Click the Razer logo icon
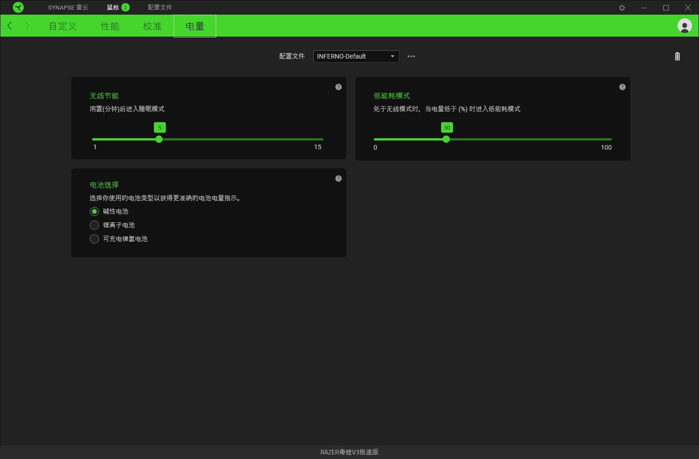This screenshot has width=699, height=459. pyautogui.click(x=18, y=7)
